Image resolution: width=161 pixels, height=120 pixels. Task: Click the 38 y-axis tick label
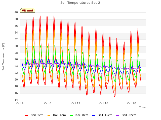16,19
